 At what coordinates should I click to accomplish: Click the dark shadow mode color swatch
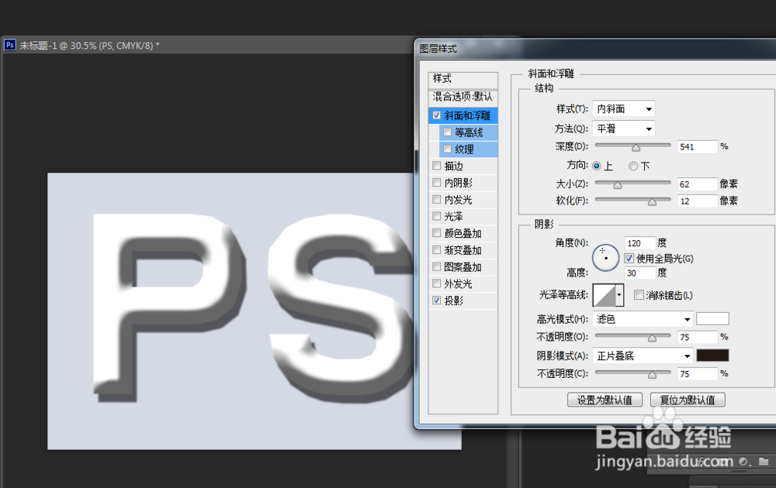[712, 356]
